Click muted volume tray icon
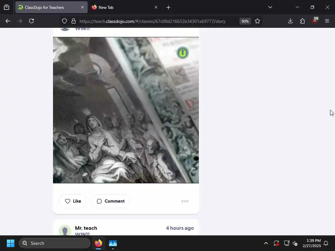 [295, 243]
